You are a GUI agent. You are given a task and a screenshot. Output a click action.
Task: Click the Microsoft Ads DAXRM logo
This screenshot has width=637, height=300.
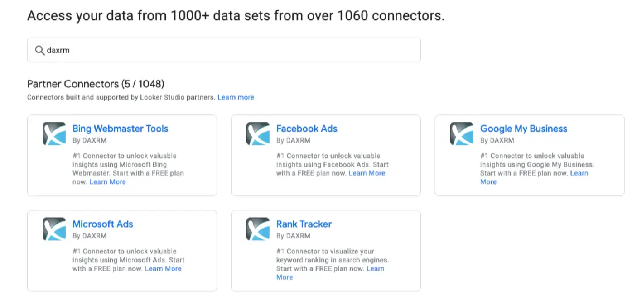click(54, 229)
